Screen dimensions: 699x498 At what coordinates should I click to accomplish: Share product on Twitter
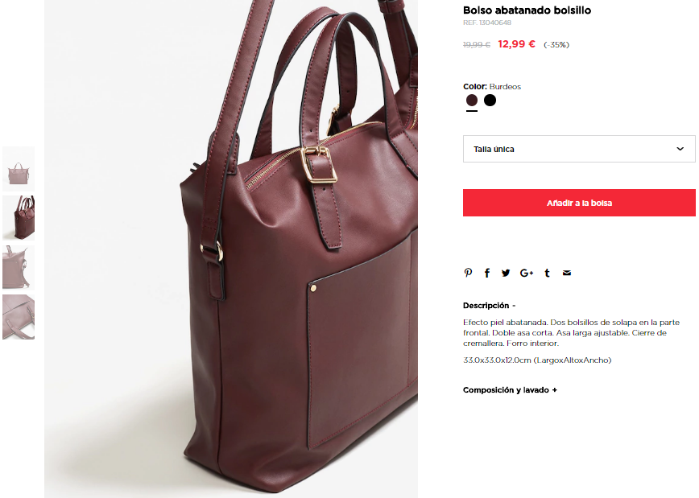(x=506, y=273)
